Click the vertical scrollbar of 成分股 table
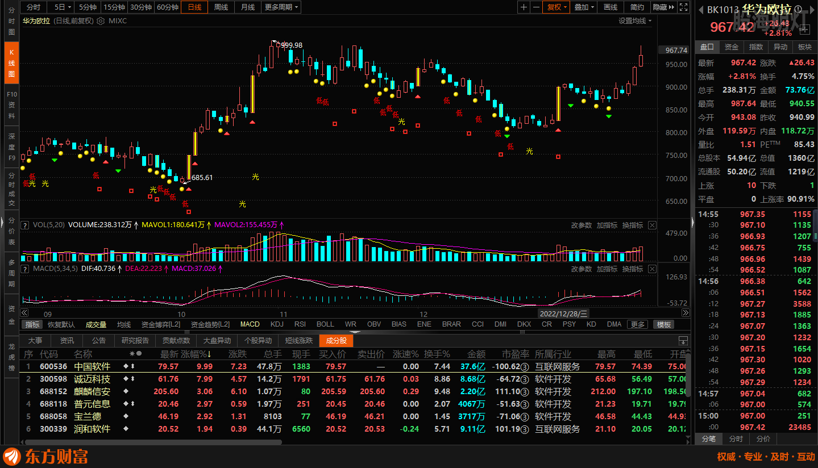The width and height of the screenshot is (818, 468). (x=688, y=375)
